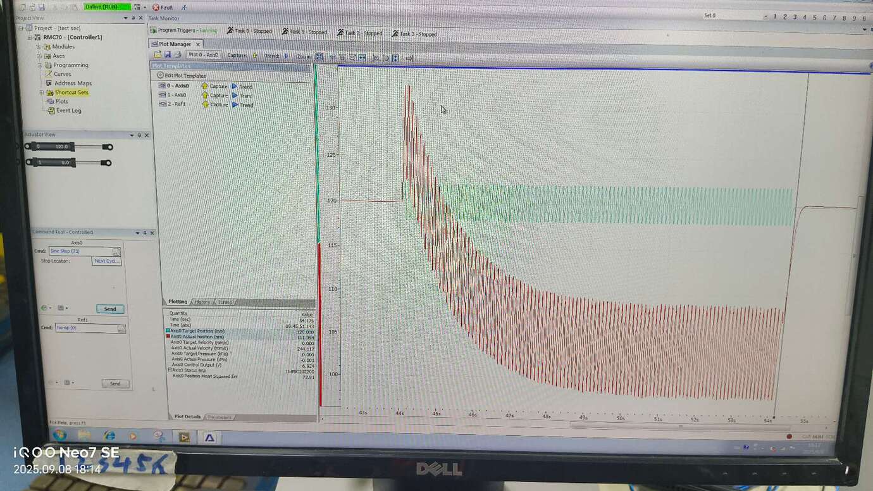
Task: Click the Online (RUN) controller status indicator
Action: [x=107, y=7]
